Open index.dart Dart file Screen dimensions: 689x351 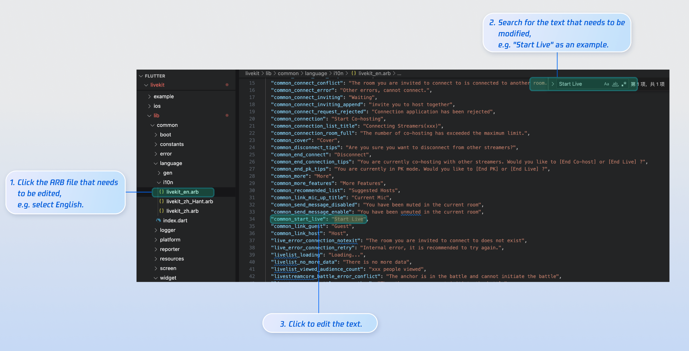click(175, 221)
